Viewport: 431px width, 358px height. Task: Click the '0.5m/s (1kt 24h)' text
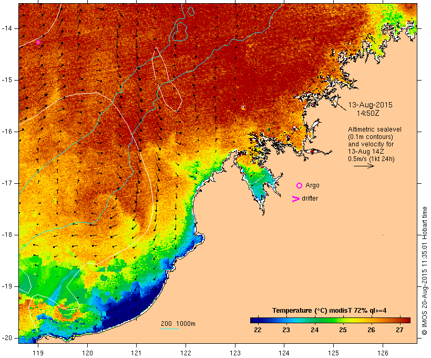371,159
